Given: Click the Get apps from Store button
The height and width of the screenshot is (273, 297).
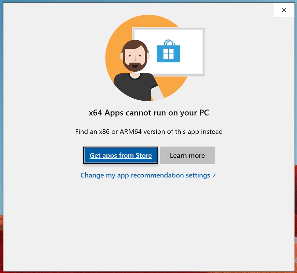Looking at the screenshot, I should tap(121, 155).
